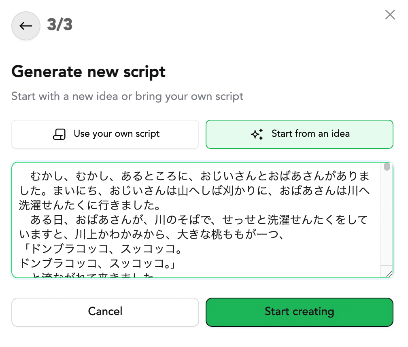Viewport: 408px width, 347px height.
Task: Focus the Japanese story text area
Action: click(202, 220)
